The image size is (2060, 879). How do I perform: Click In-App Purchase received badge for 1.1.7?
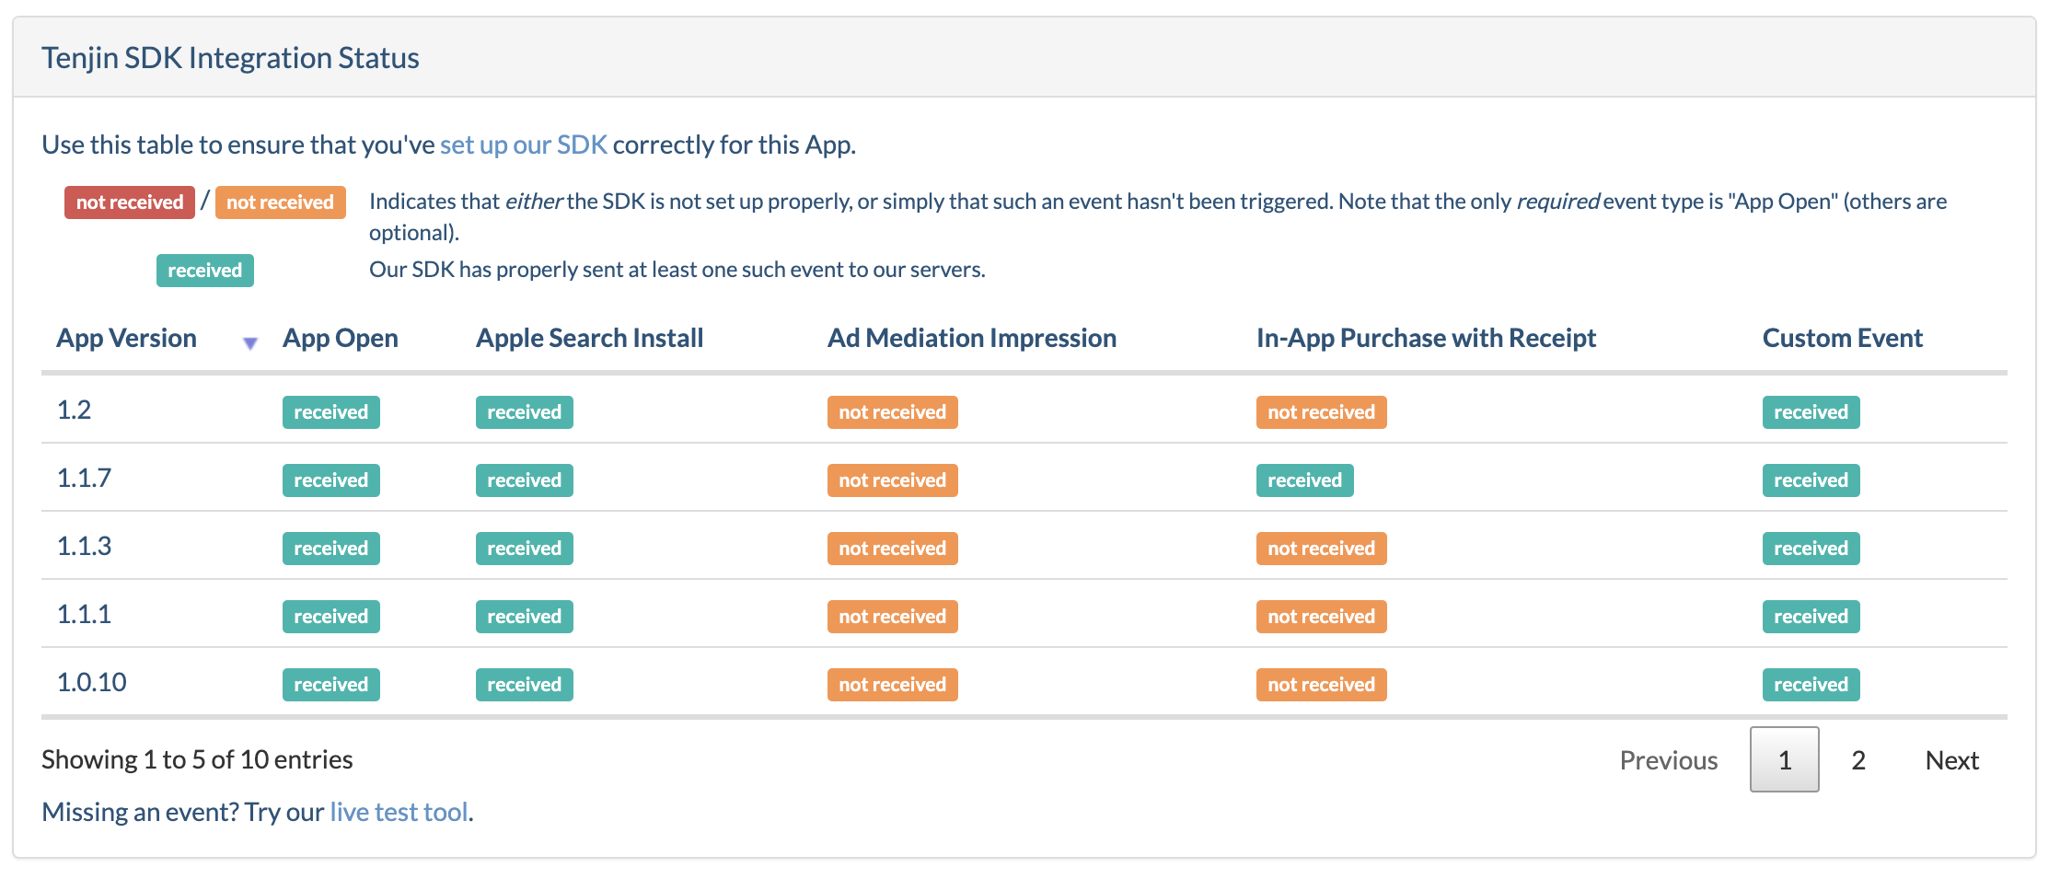click(1305, 480)
